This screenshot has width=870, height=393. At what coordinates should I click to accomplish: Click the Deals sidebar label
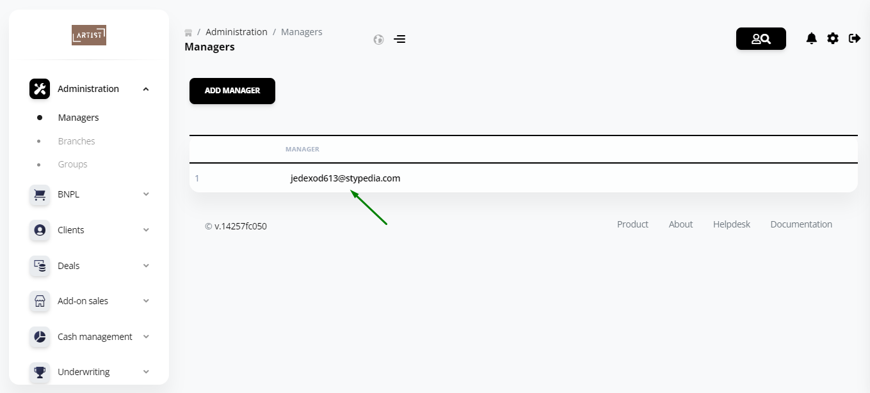[x=68, y=266]
